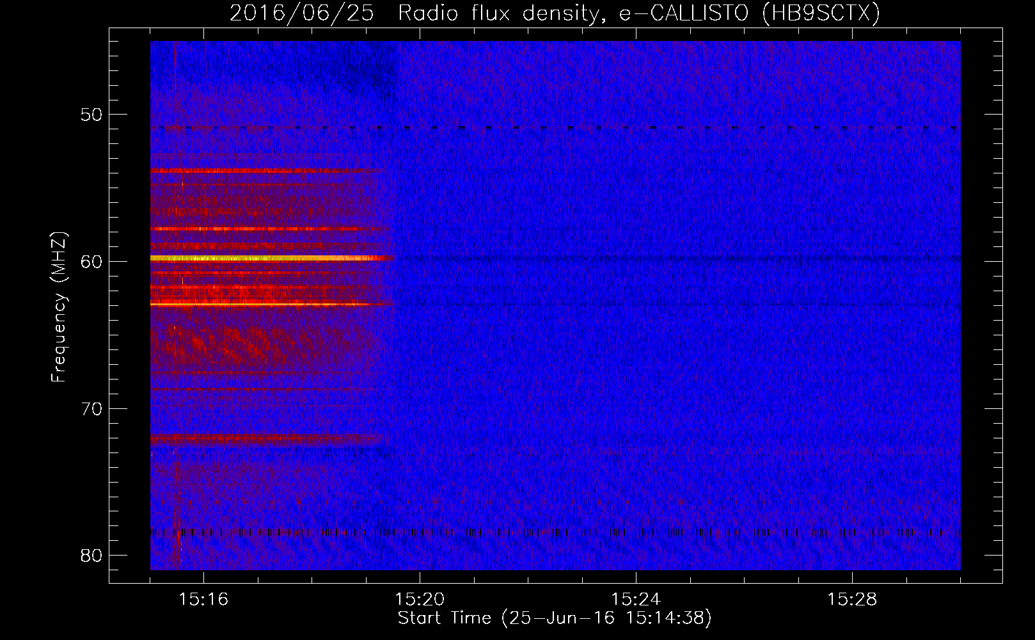Click the 15:28 time tick label

[x=852, y=599]
